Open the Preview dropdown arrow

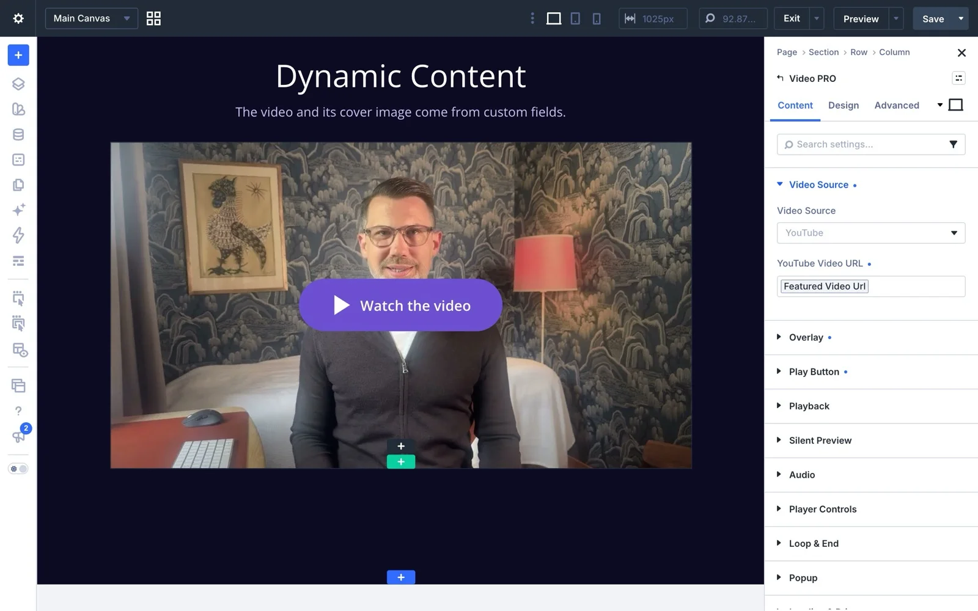click(896, 18)
